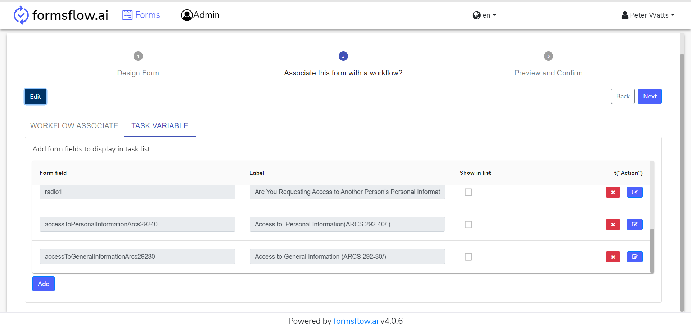
Task: Edit the radio1 row
Action: 635,192
